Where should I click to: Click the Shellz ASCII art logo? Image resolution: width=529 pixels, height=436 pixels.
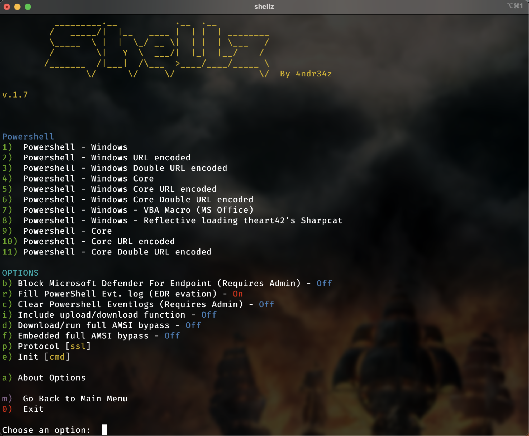pyautogui.click(x=157, y=50)
